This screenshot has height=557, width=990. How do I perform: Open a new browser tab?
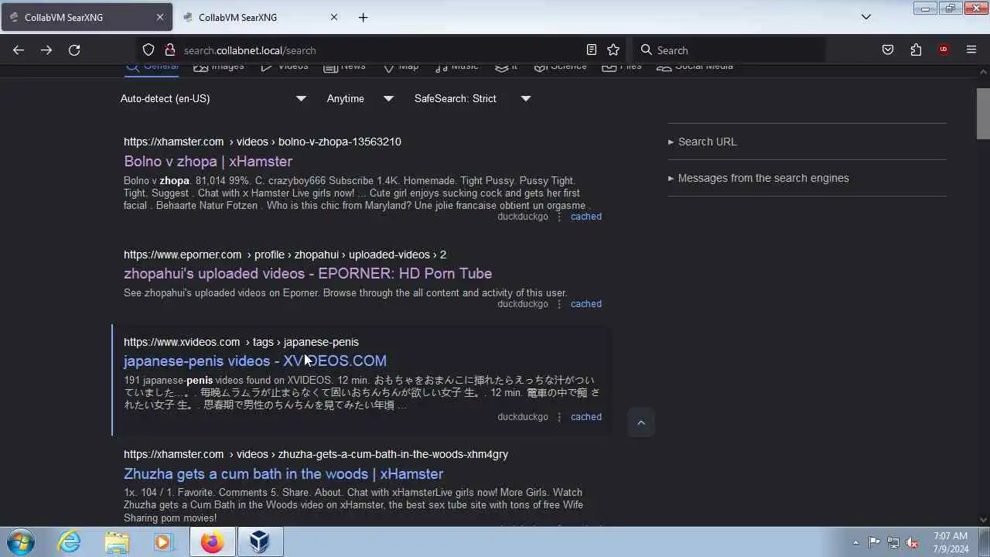tap(363, 17)
